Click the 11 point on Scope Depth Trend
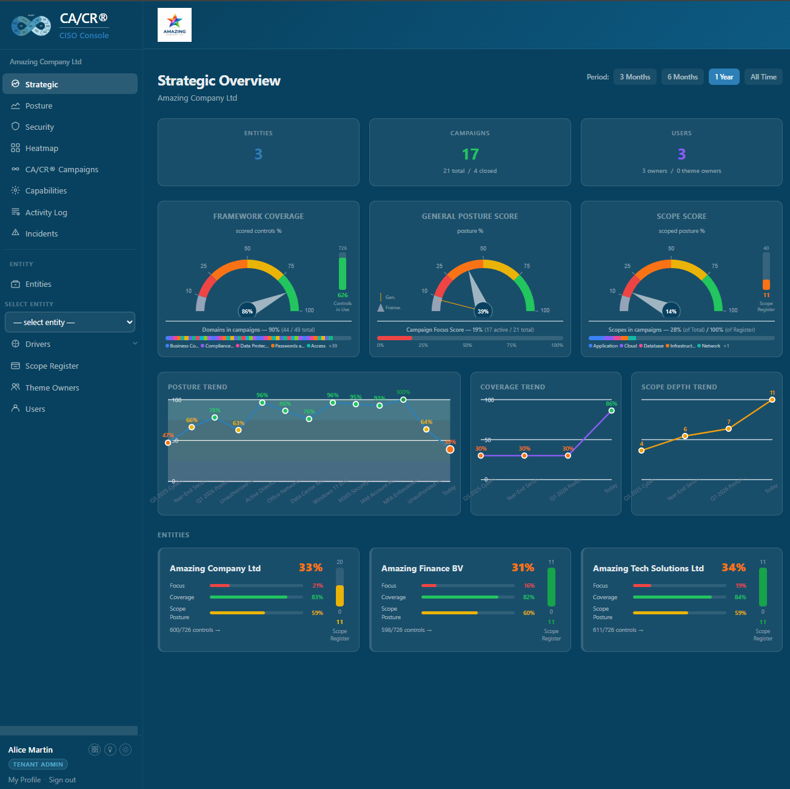 772,400
